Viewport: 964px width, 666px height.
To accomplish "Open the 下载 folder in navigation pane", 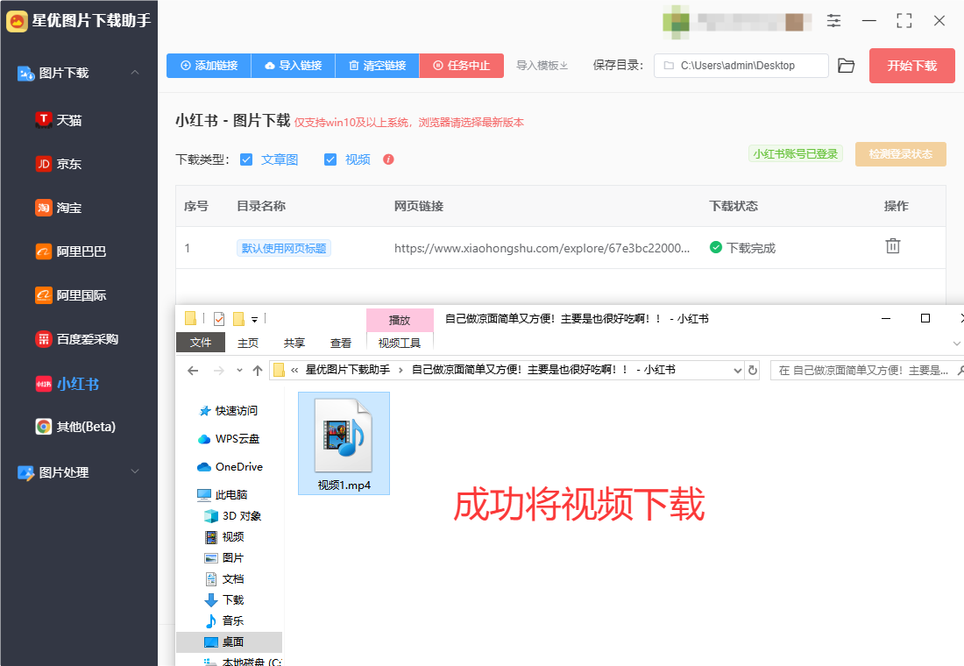I will pyautogui.click(x=224, y=599).
